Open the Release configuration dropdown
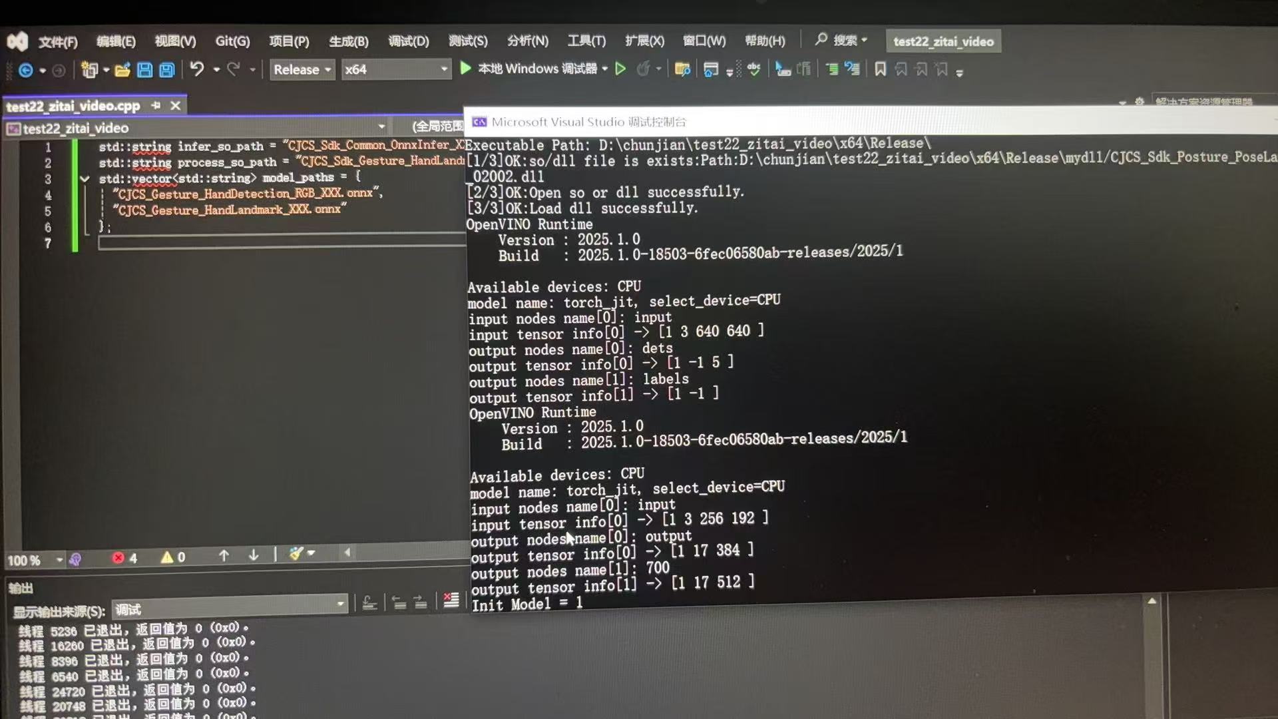Image resolution: width=1278 pixels, height=719 pixels. 302,69
